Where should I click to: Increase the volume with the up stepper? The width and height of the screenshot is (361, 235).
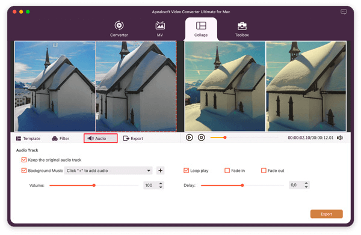click(x=161, y=183)
